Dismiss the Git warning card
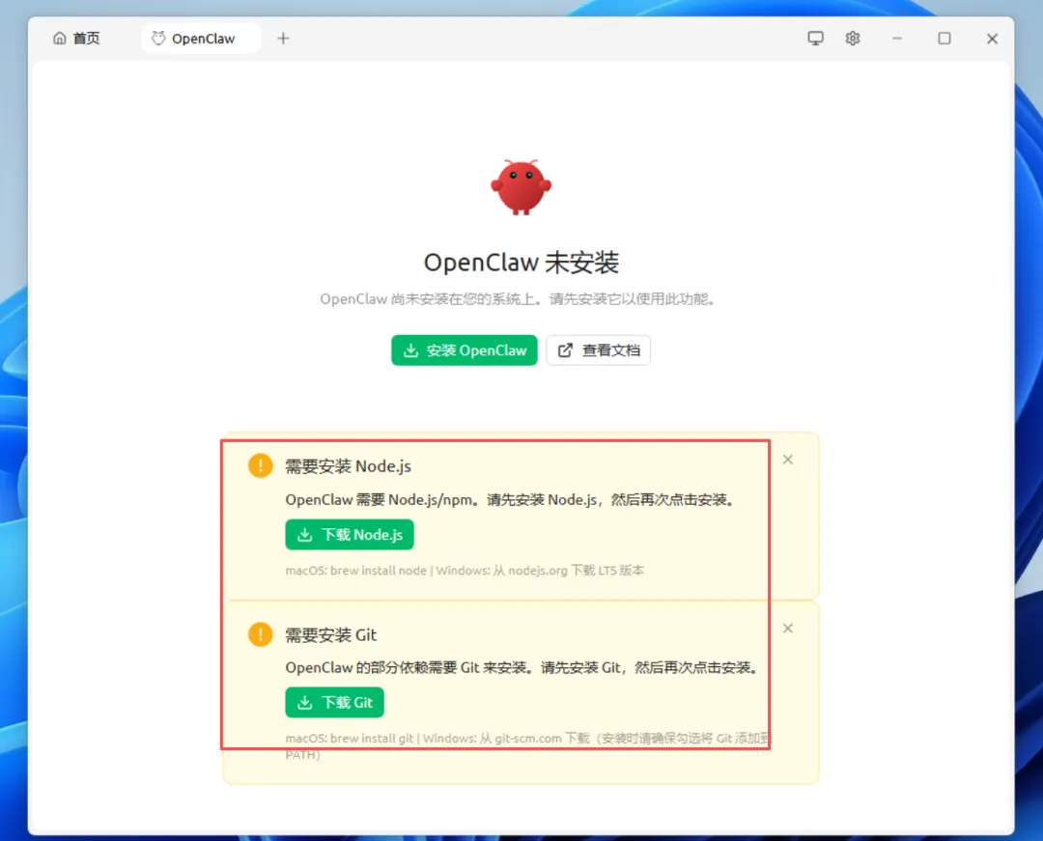 click(x=788, y=629)
